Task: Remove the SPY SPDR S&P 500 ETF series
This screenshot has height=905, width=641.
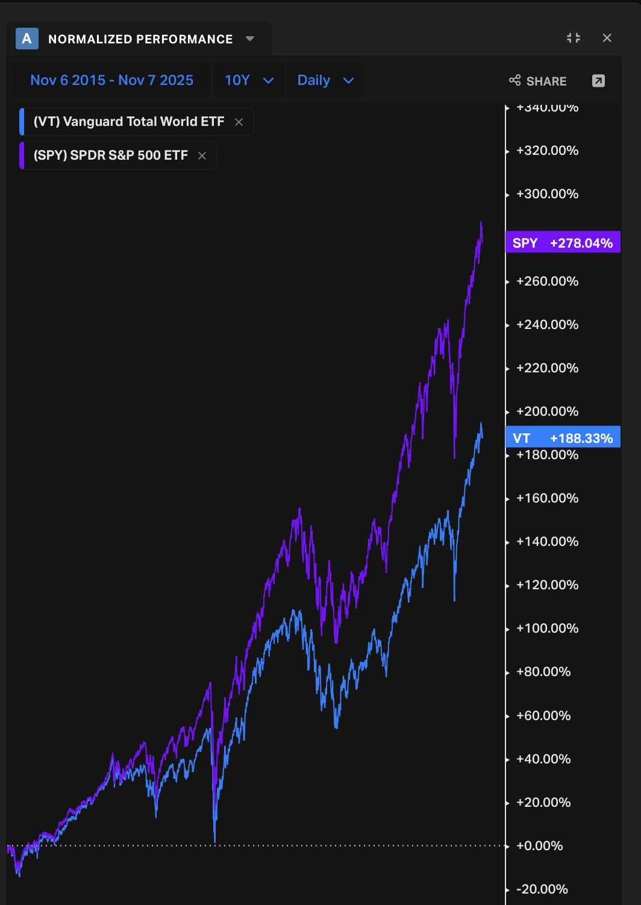Action: click(202, 155)
